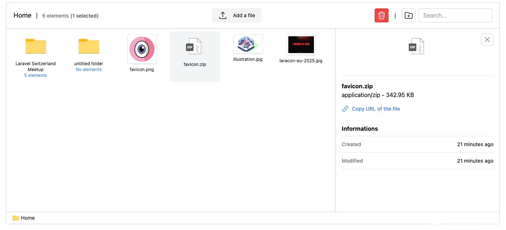Click the folder icon in bottom breadcrumb
This screenshot has width=506, height=230.
tap(16, 218)
